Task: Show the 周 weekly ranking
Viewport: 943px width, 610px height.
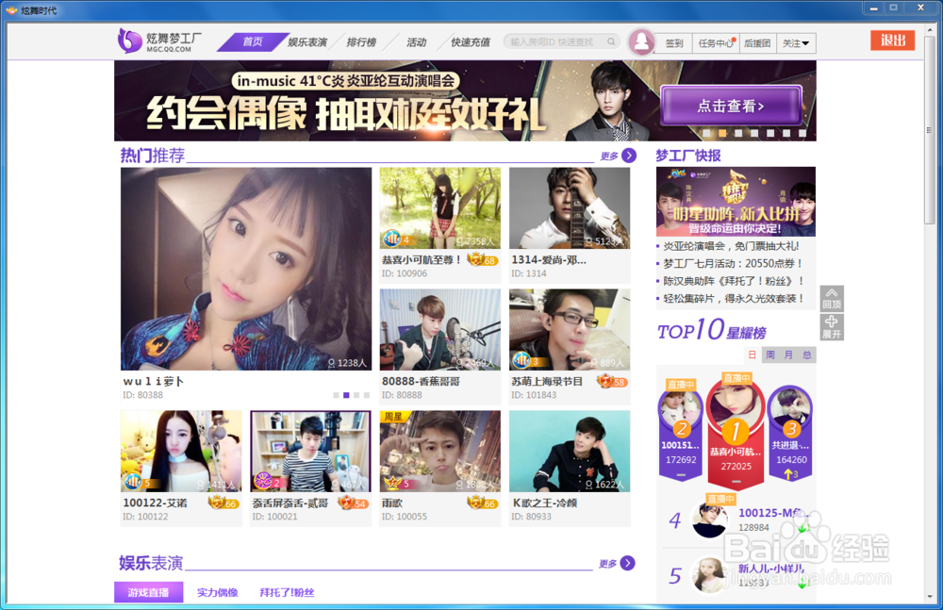Action: click(770, 354)
